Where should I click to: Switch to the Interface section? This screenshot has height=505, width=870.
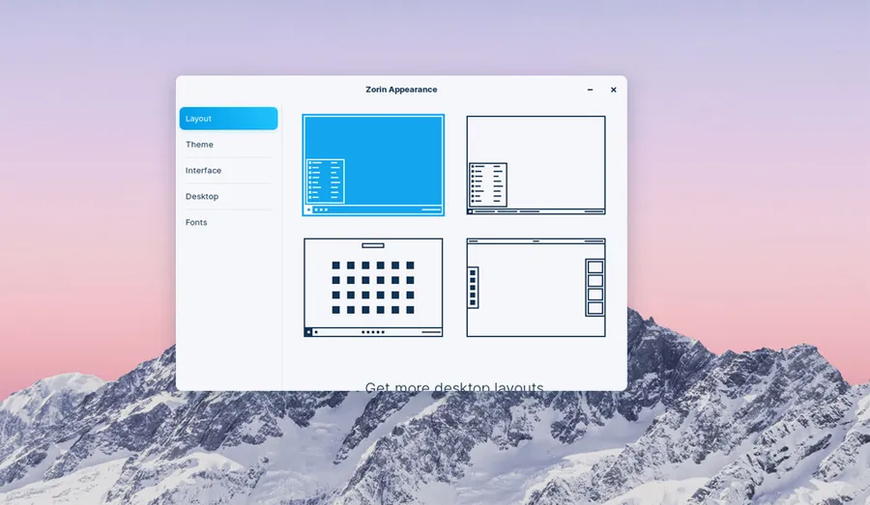click(228, 170)
